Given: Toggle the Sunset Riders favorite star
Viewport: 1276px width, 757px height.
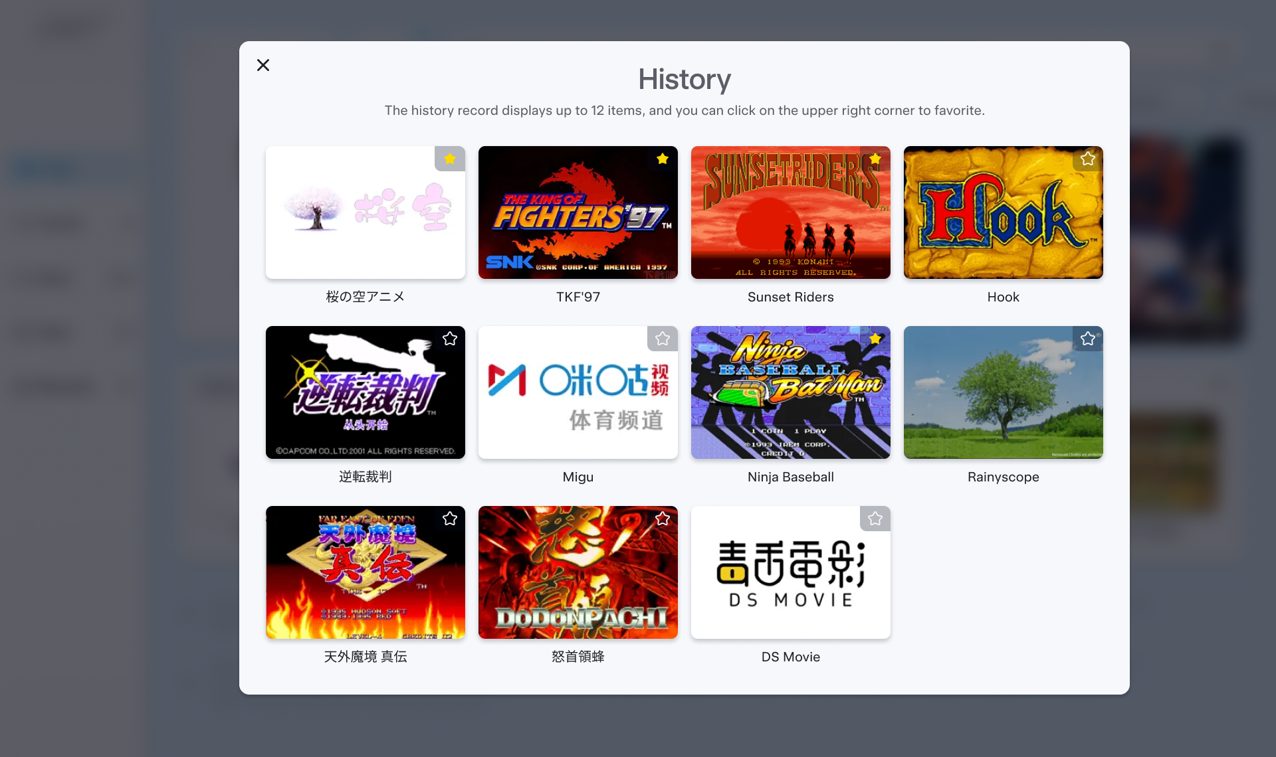Looking at the screenshot, I should pos(875,159).
